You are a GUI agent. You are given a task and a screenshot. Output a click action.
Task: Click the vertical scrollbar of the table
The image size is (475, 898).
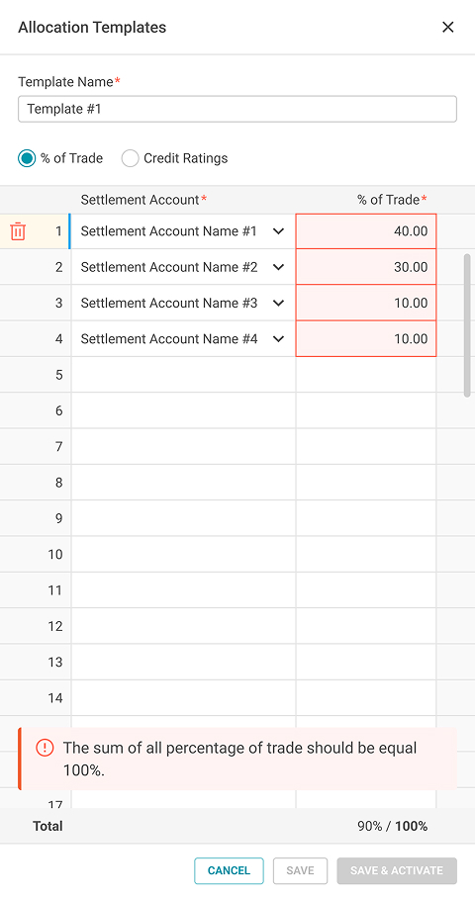[467, 325]
